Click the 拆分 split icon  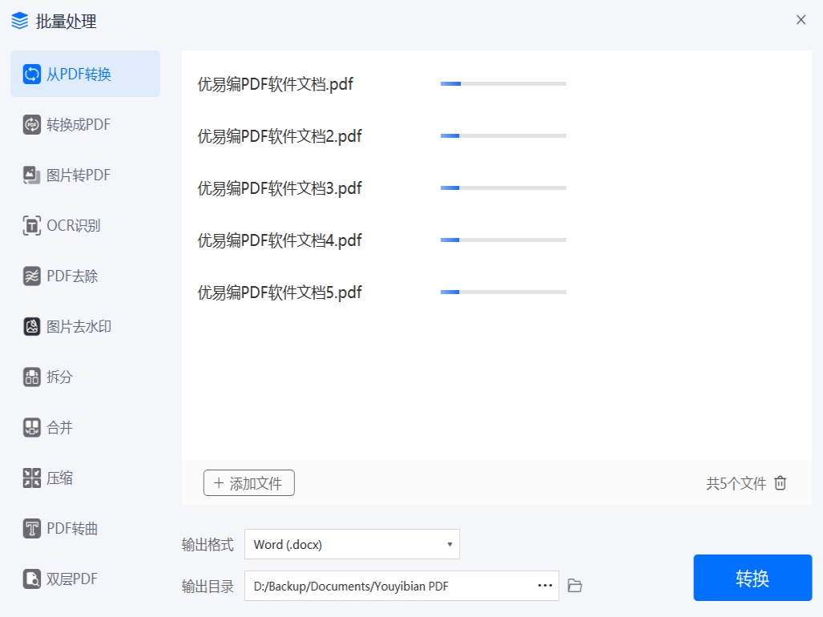[32, 377]
